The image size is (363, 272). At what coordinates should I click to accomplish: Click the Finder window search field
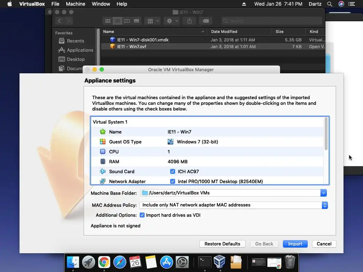pyautogui.click(x=272, y=21)
